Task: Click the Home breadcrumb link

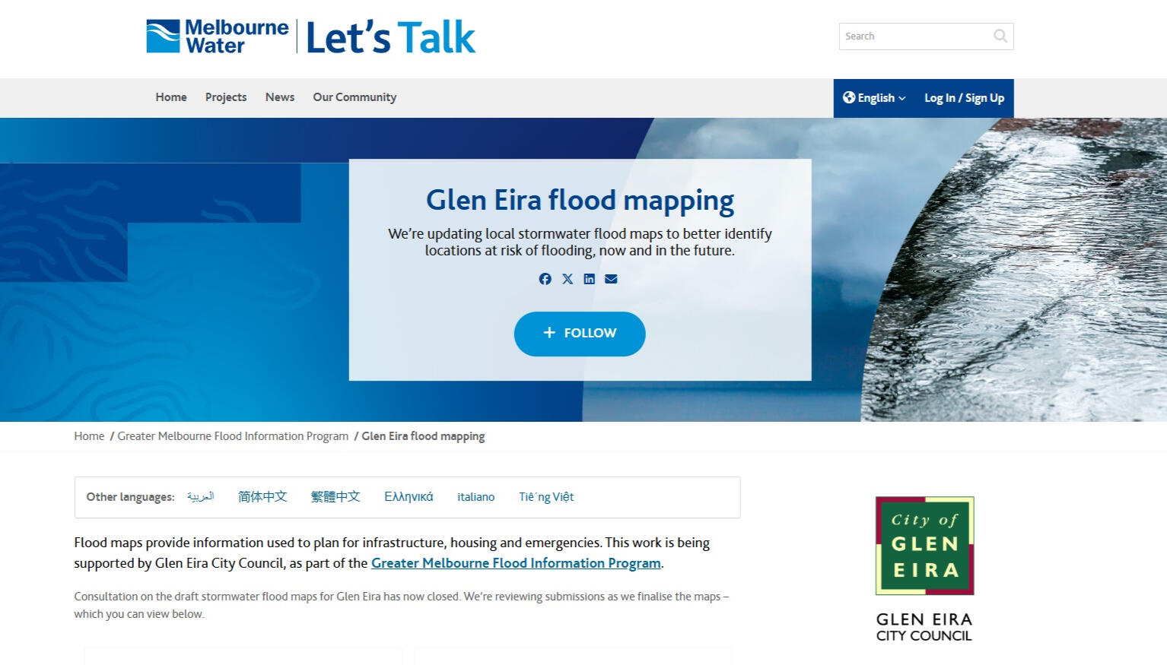Action: [x=89, y=436]
